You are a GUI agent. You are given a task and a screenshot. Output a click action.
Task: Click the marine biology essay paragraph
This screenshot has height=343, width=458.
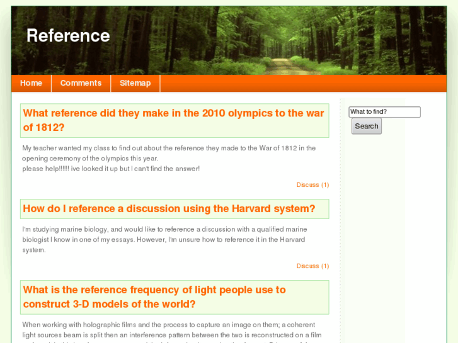(164, 239)
